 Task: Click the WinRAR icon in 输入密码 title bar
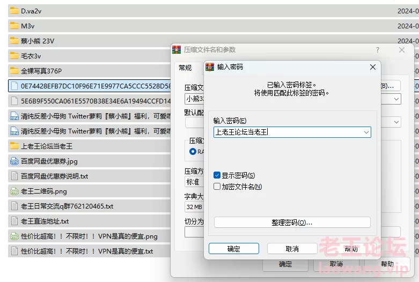210,67
